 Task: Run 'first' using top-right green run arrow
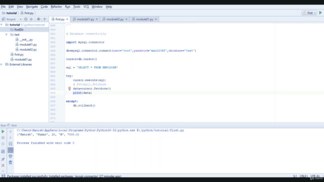pos(320,13)
